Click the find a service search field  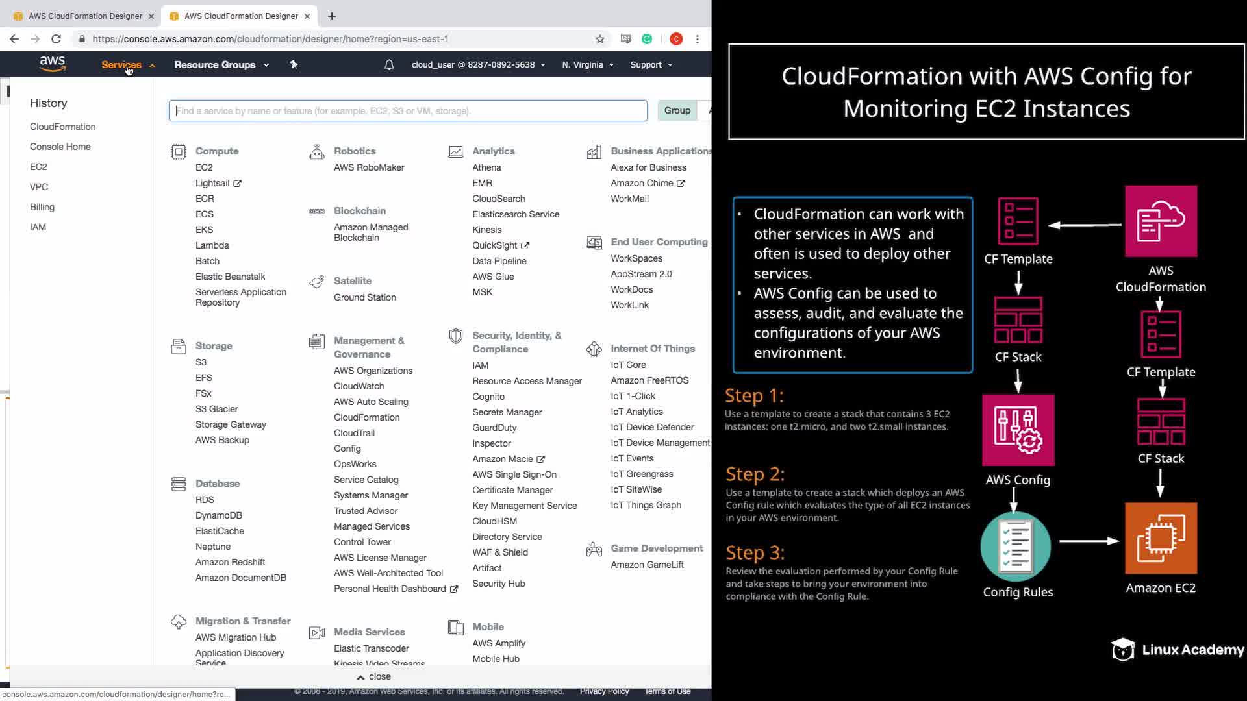408,111
